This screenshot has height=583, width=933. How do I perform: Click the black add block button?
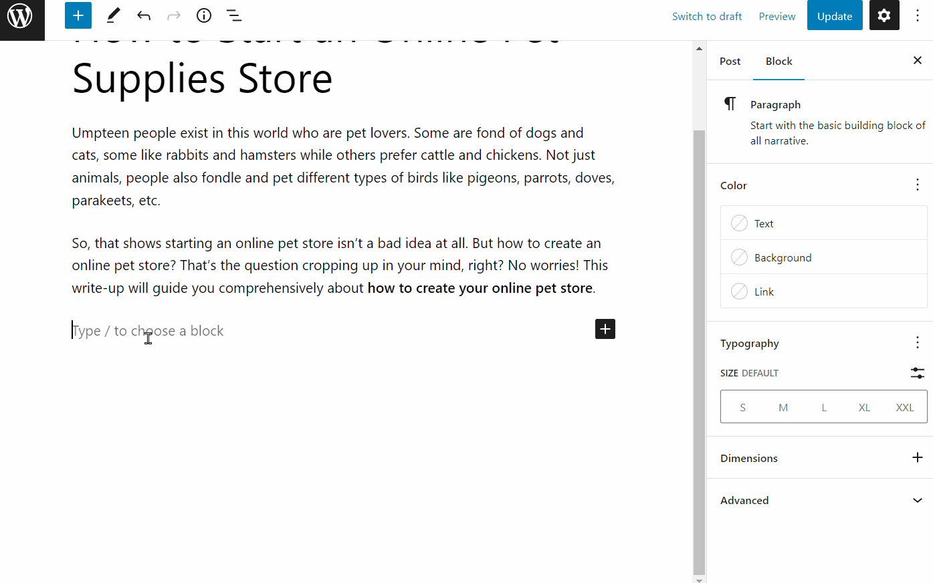coord(605,329)
